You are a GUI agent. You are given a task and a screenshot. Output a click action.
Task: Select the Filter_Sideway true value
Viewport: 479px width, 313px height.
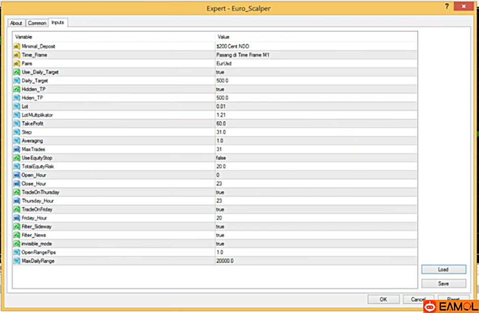coord(220,227)
